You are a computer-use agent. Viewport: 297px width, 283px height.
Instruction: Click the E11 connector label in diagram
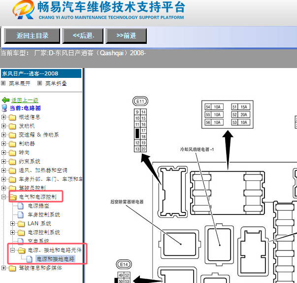point(140,101)
